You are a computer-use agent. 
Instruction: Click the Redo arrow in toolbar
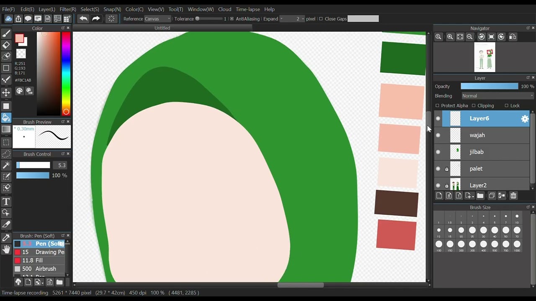96,19
